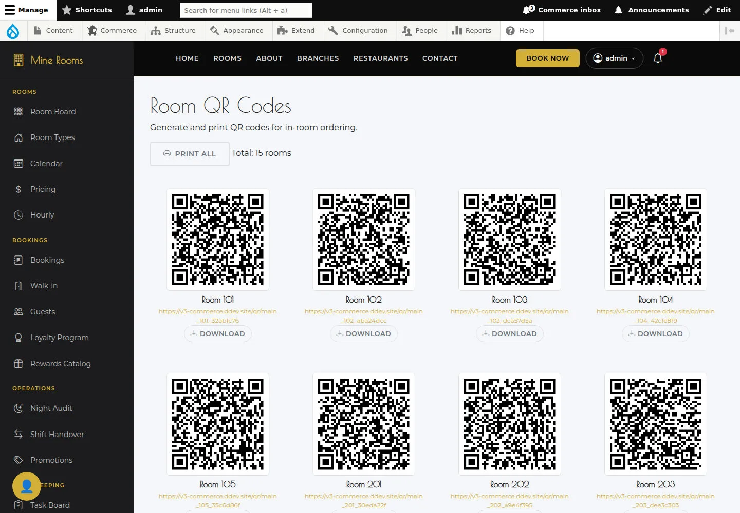Open the Room Board sidebar icon
The image size is (740, 513).
(18, 111)
